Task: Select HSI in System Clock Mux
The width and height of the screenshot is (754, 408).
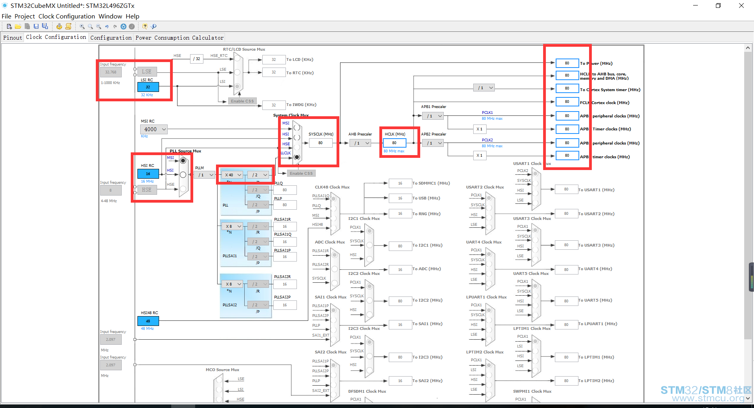Action: click(x=297, y=137)
